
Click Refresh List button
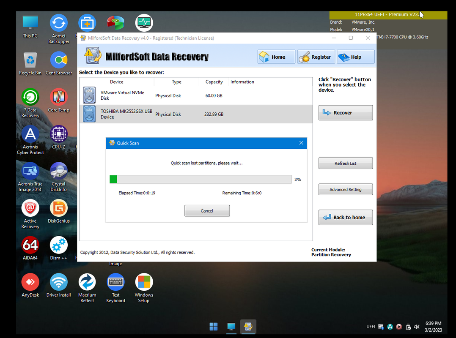pos(346,163)
